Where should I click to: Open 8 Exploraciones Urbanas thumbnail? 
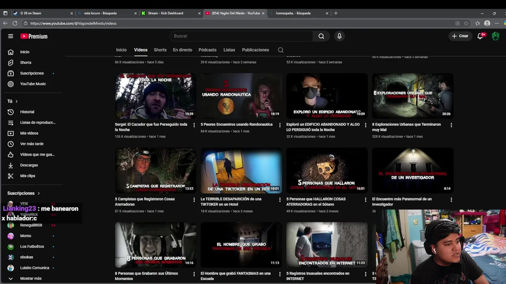coord(413,96)
